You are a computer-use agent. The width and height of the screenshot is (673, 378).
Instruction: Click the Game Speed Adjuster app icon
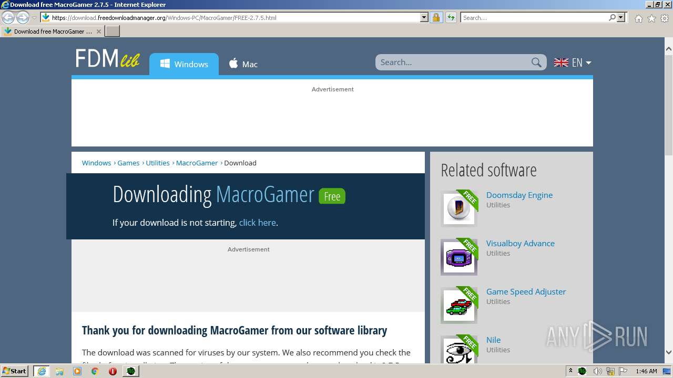click(x=459, y=305)
